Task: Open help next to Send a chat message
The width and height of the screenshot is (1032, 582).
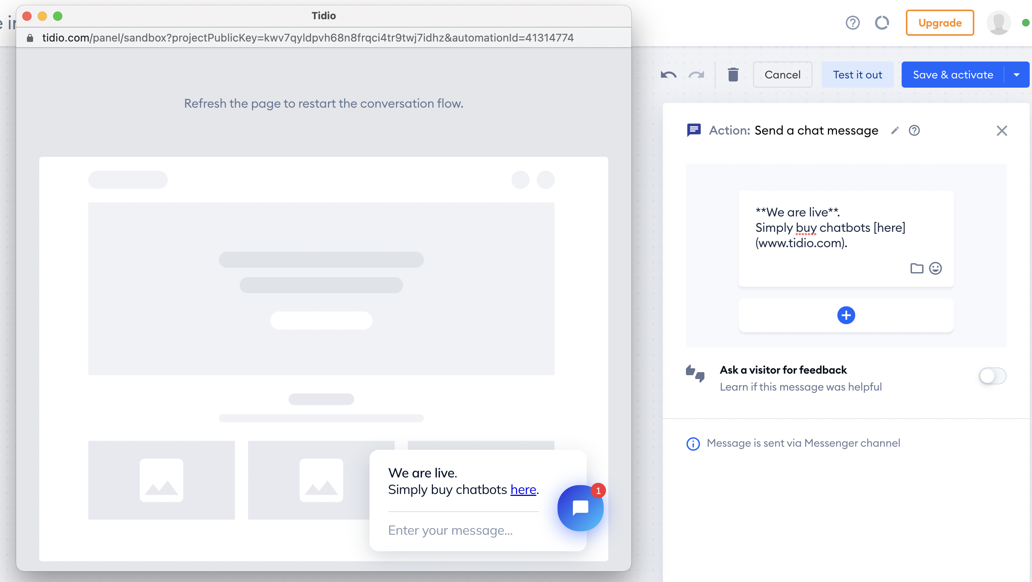Action: tap(914, 131)
